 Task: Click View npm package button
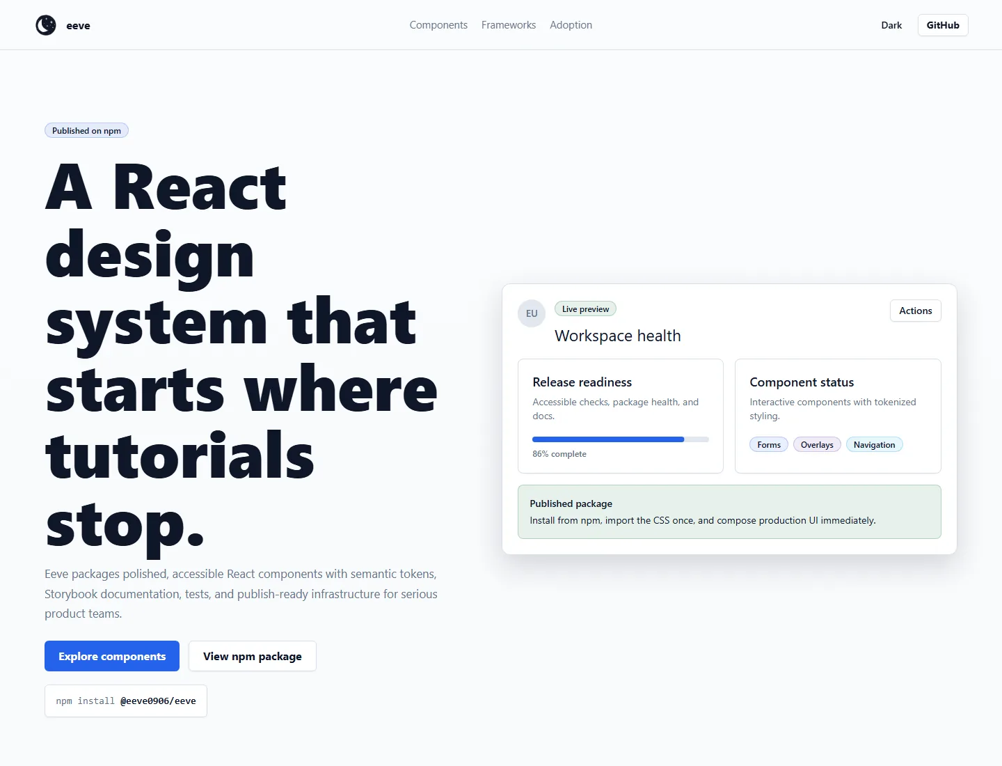pyautogui.click(x=253, y=656)
